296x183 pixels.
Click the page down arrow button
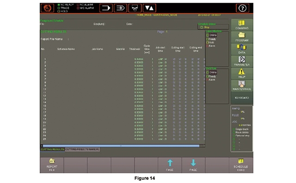point(193,165)
